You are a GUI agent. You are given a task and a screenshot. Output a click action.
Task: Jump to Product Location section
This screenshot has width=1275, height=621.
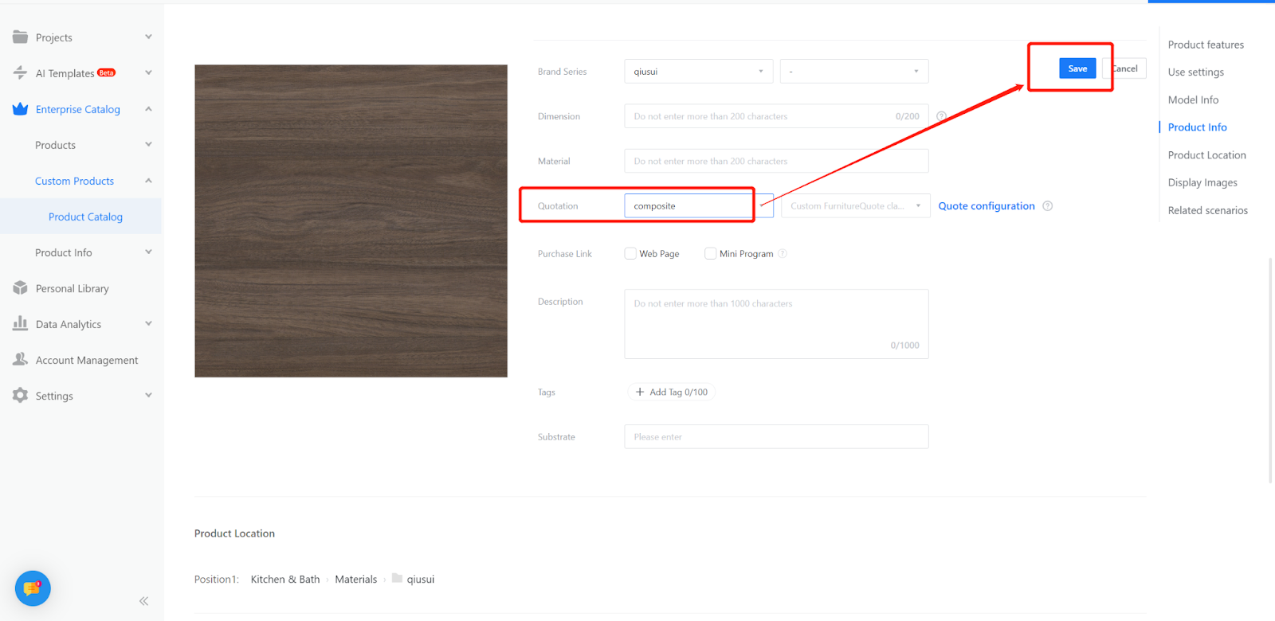[x=1206, y=155]
